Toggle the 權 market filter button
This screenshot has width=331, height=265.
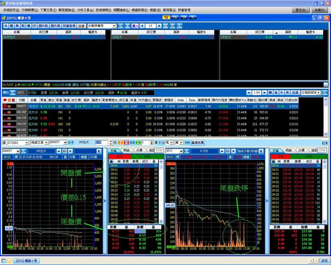[28, 26]
